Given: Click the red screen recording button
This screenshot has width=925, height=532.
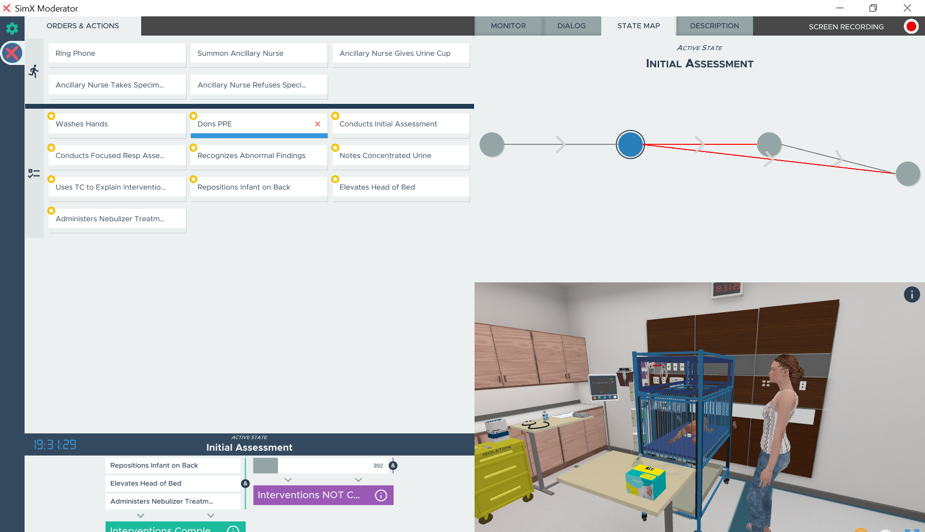Looking at the screenshot, I should pos(911,26).
